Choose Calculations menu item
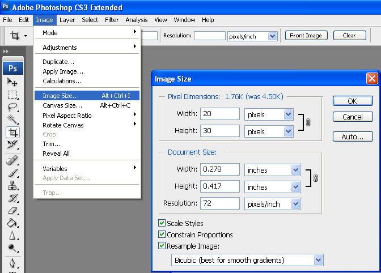The image size is (381, 273). [x=87, y=81]
